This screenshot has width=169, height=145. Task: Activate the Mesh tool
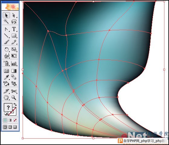6,71
